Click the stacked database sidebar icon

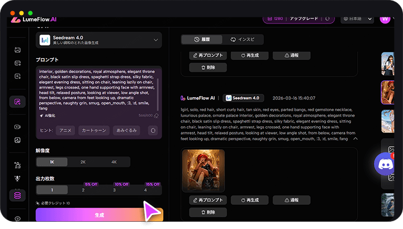(18, 195)
